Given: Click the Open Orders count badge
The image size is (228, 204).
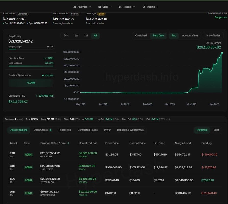Looking at the screenshot, I should pos(51,130).
